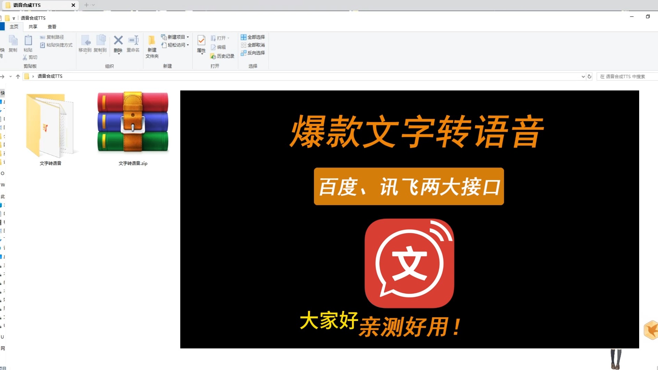Click Select all (全部选择)
This screenshot has width=658, height=370.
pyautogui.click(x=253, y=37)
